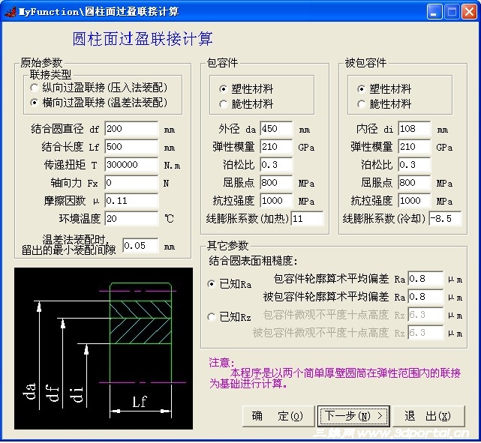
Task: Click 包容件 弹性模量 input field
Action: click(276, 147)
